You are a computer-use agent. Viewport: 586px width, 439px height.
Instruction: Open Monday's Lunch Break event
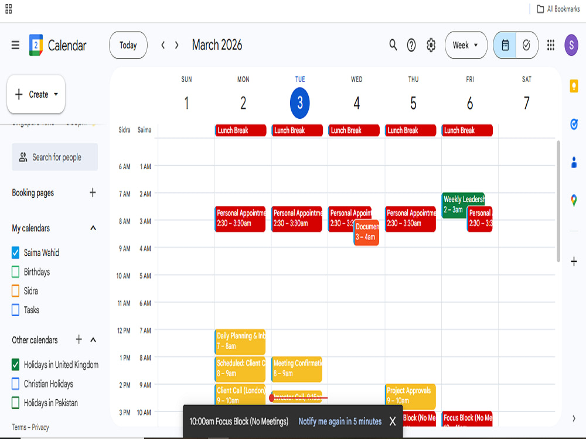click(240, 131)
